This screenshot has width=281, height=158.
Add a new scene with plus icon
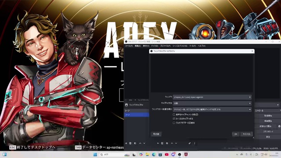coord(126,144)
